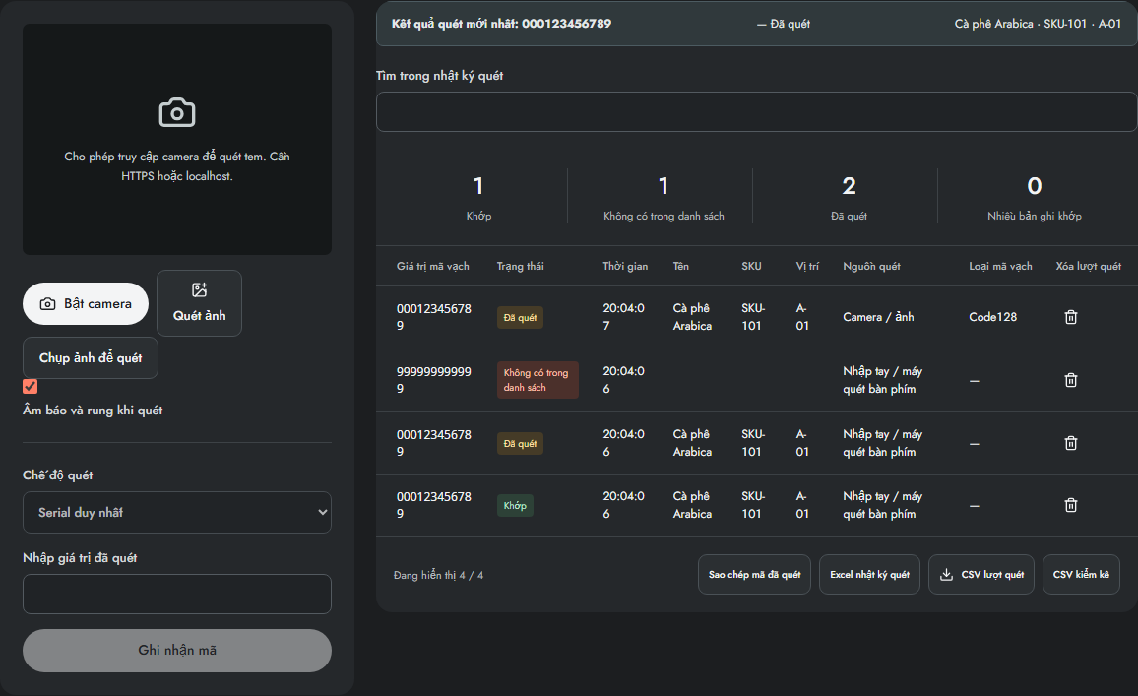Focus the Tìm trong nhật ký quét field

pyautogui.click(x=756, y=112)
